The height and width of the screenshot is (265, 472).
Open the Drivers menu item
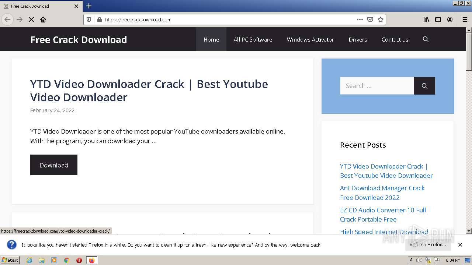(x=358, y=39)
